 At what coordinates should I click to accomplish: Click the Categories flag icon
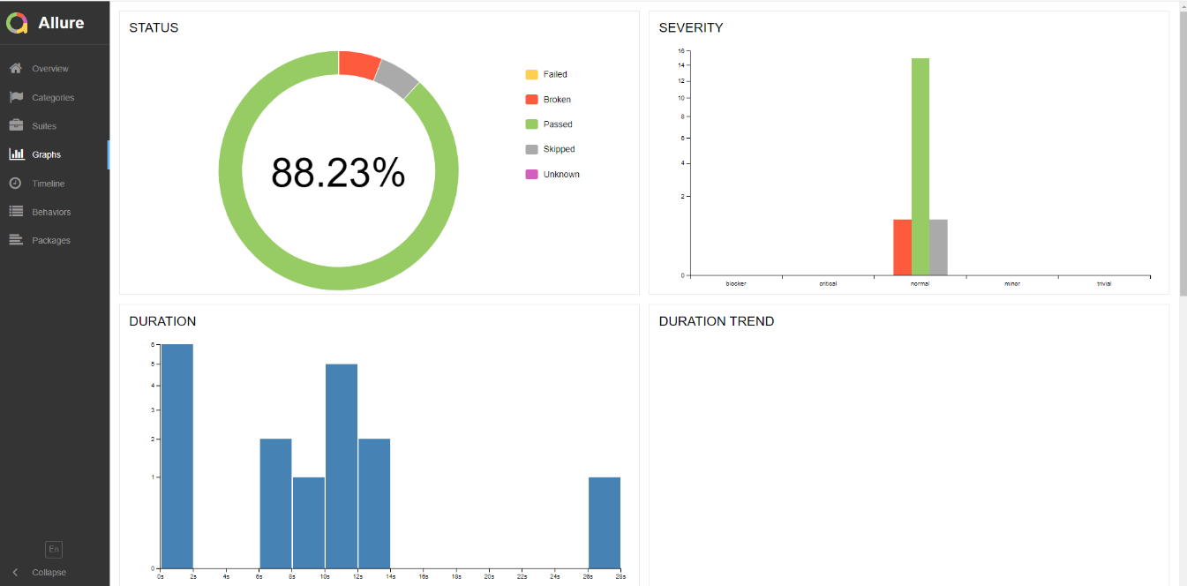tap(16, 97)
